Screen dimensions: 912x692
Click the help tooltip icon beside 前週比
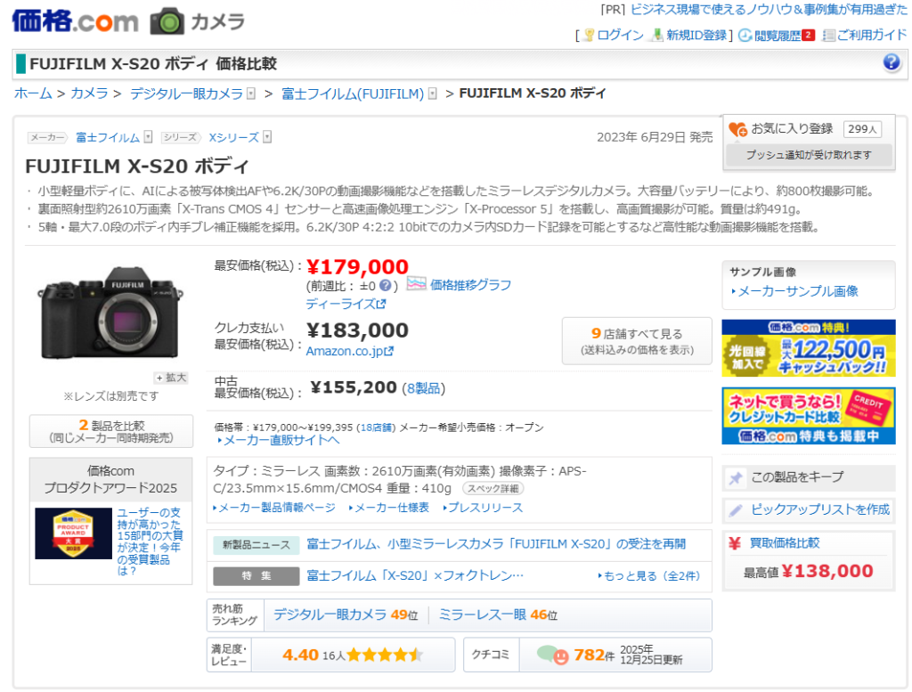pyautogui.click(x=386, y=286)
